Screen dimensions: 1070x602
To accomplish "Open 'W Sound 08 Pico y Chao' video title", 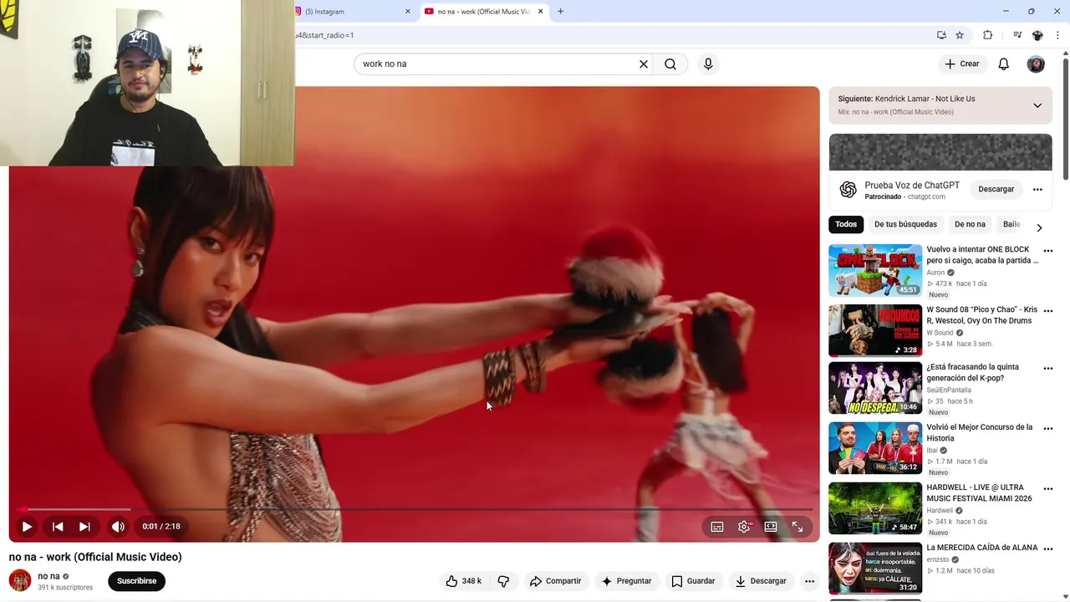I will (981, 315).
